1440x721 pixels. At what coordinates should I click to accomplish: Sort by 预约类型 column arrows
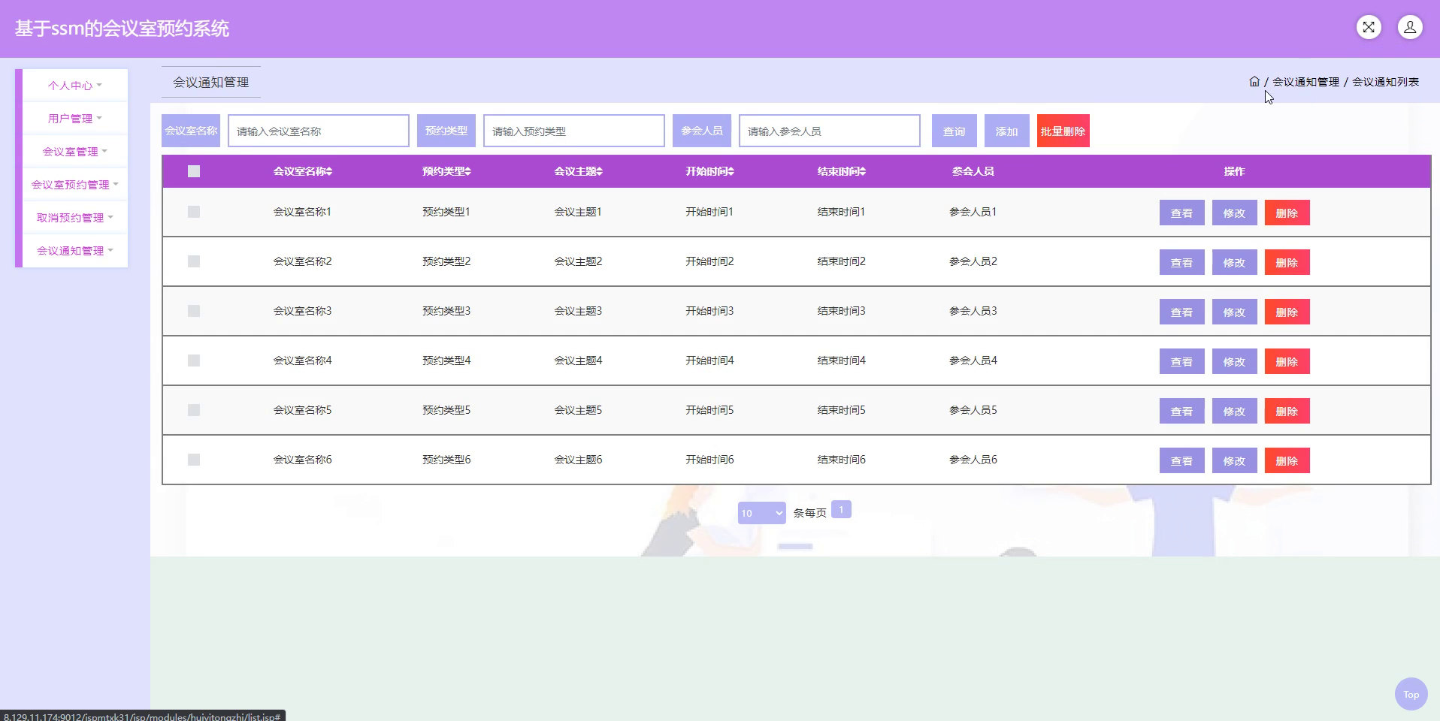pos(467,171)
